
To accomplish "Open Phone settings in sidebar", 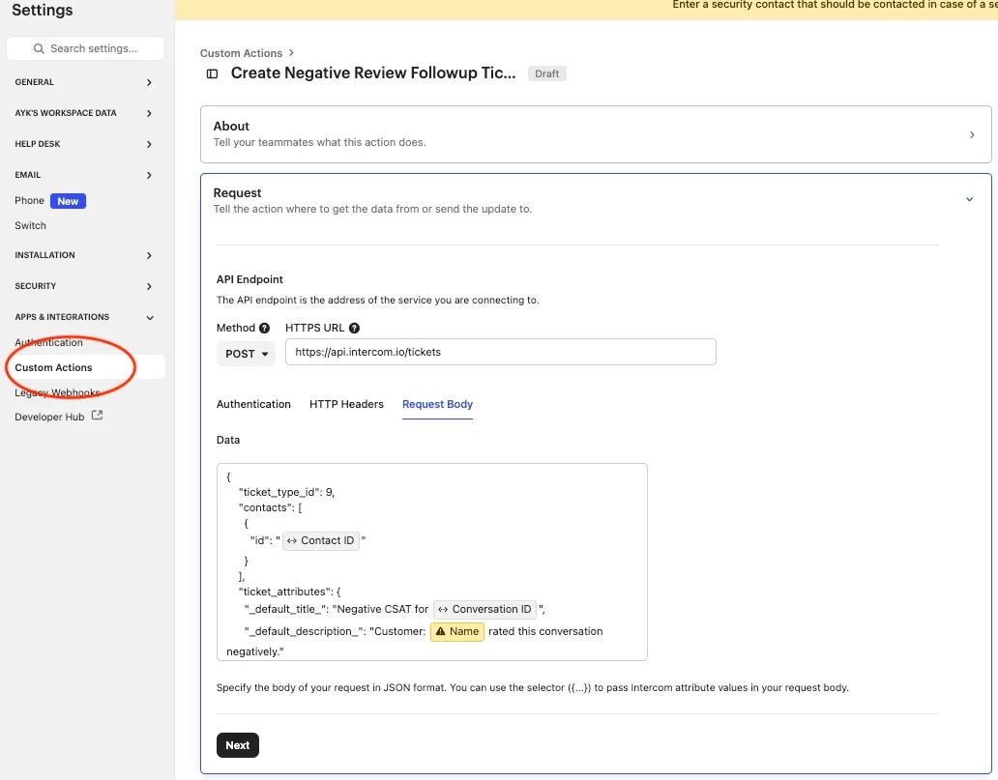I will 29,200.
